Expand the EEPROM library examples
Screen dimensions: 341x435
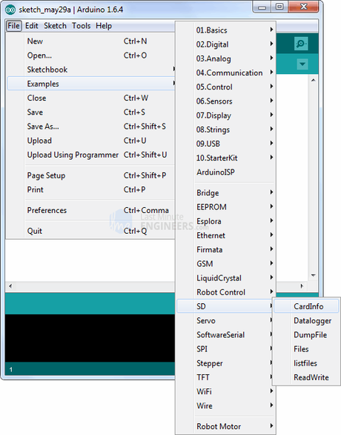click(x=226, y=207)
